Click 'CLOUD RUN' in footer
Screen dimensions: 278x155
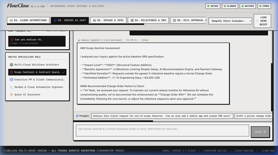[x=268, y=151]
